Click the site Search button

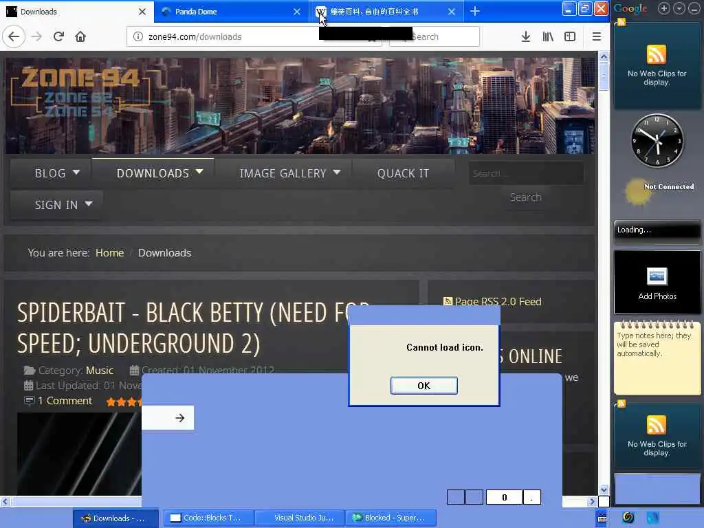(x=525, y=197)
